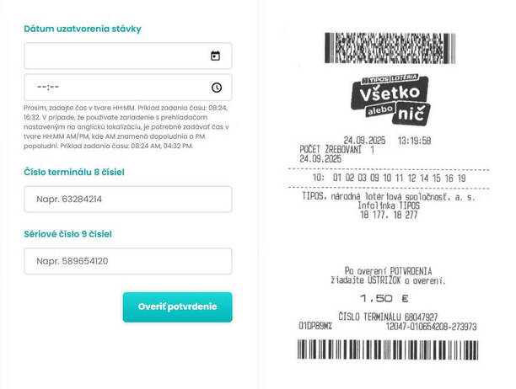Click the 2D barcode at ticket top

pyautogui.click(x=390, y=48)
